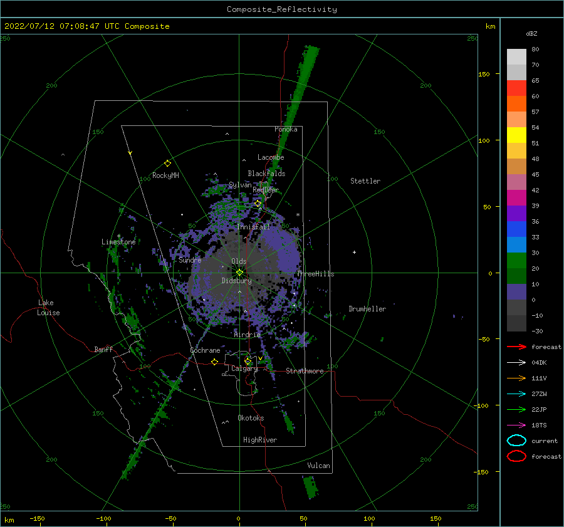Click the Airdrie town label

pos(247,335)
